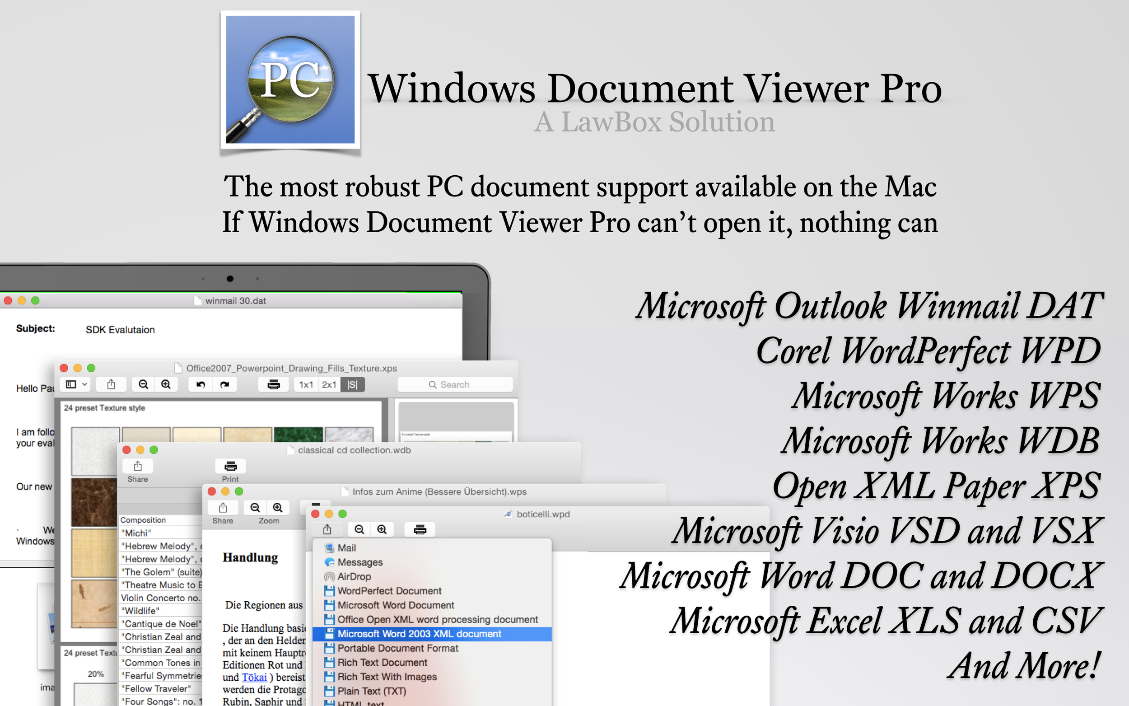The height and width of the screenshot is (706, 1129).
Task: Select the "The Golem" (suite) row
Action: (160, 572)
